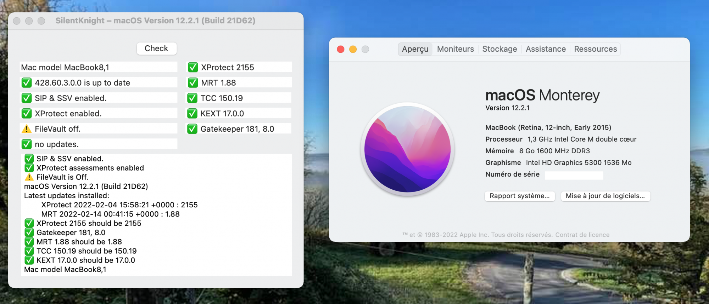Click '8 Go 1600 MHz DDR3' memory value

click(x=555, y=151)
